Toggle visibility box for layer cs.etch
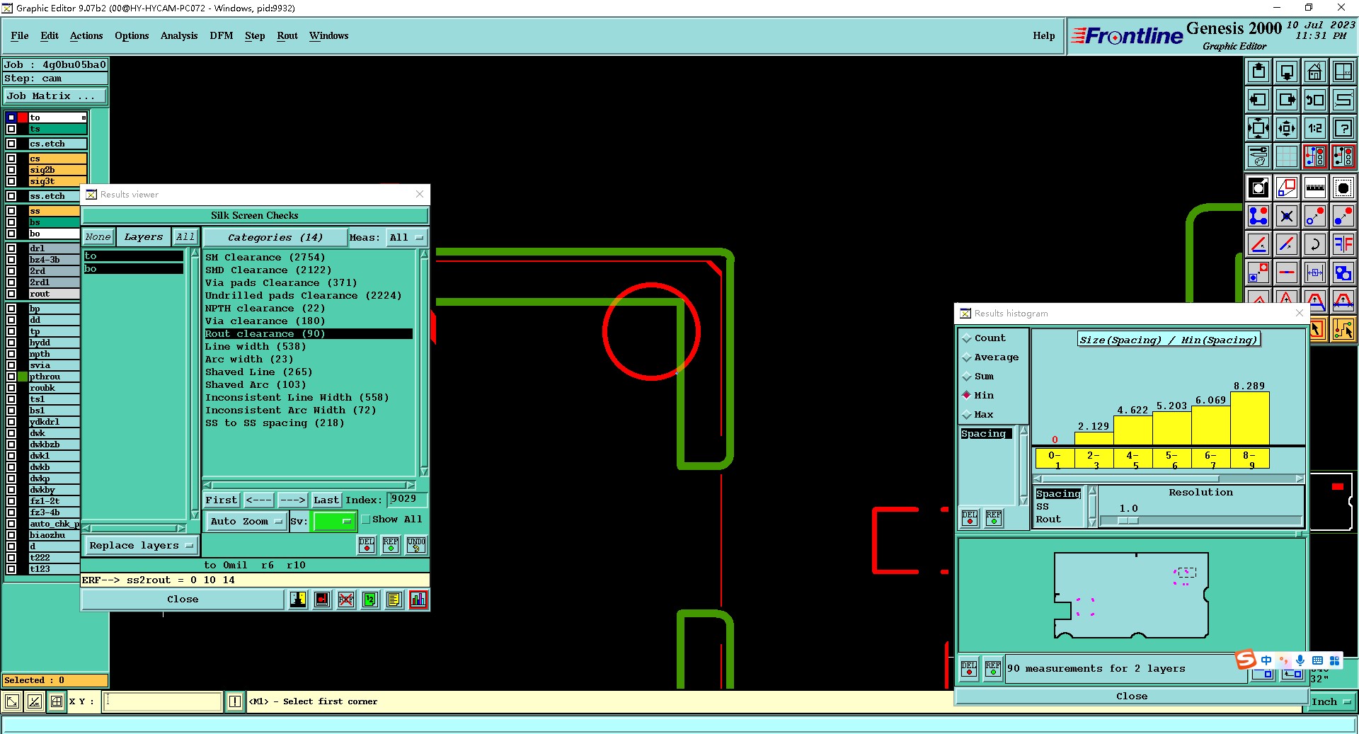1359x734 pixels. 11,144
